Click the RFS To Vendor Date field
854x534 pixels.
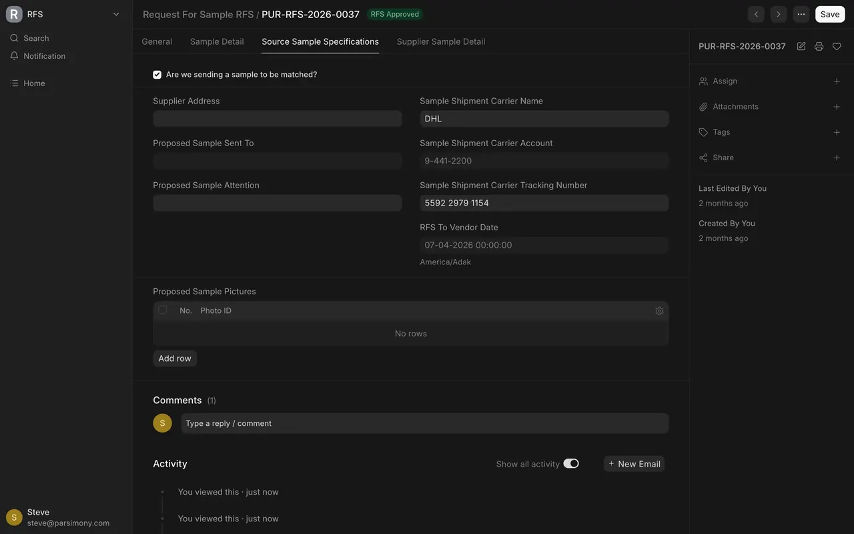click(544, 245)
